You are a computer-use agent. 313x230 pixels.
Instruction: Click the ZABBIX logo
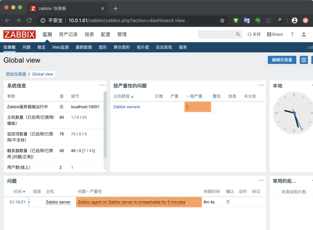pyautogui.click(x=20, y=34)
